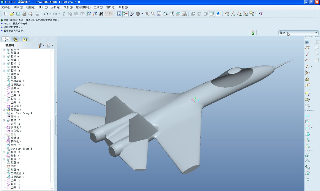This screenshot has width=320, height=191.
Task: Select the Zoom In magnifier icon
Action: [147, 14]
